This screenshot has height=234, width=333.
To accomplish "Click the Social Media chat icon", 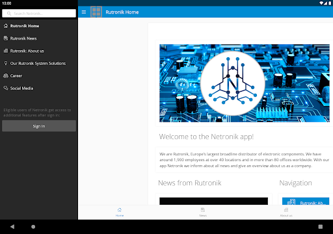I will (6, 88).
